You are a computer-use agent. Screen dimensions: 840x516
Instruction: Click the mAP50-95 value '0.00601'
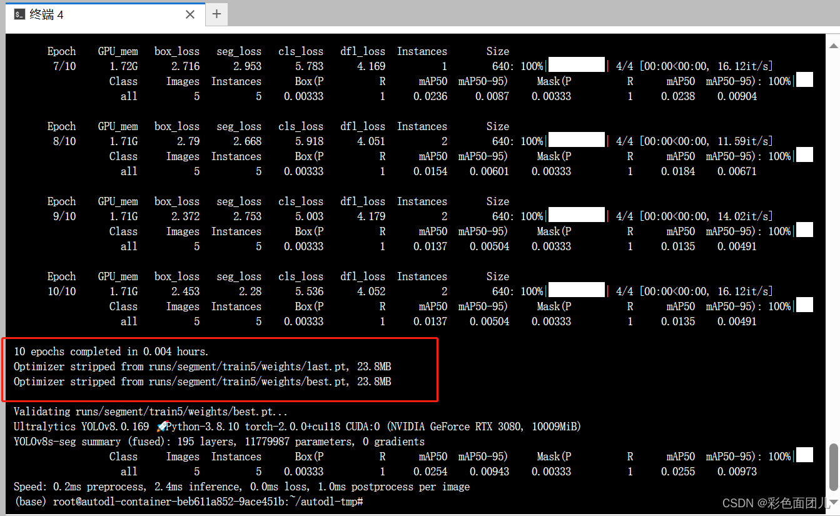[490, 171]
